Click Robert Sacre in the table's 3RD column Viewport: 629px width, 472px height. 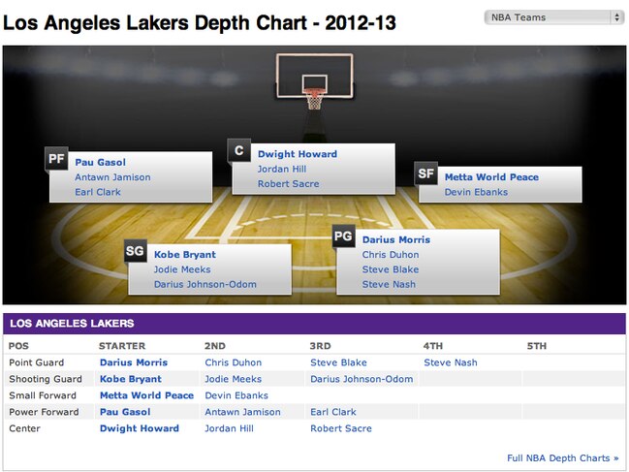coord(341,428)
